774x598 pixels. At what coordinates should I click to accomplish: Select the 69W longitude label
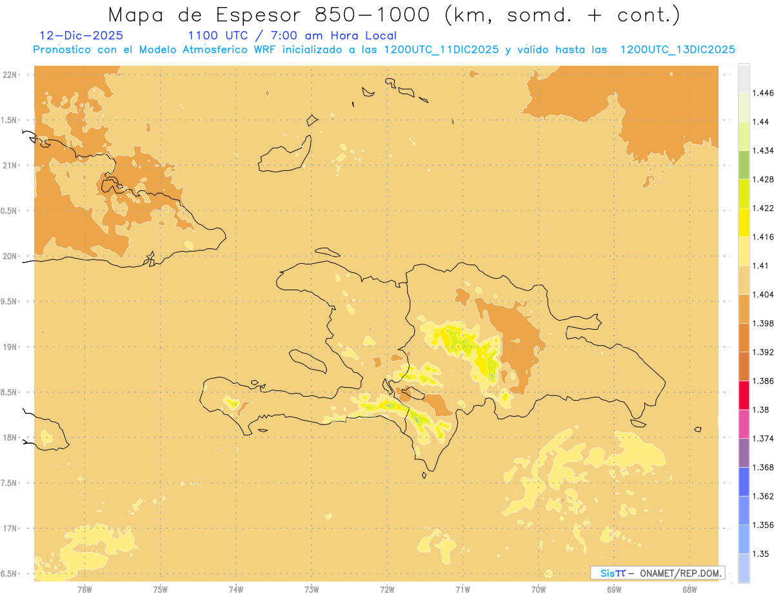[614, 590]
